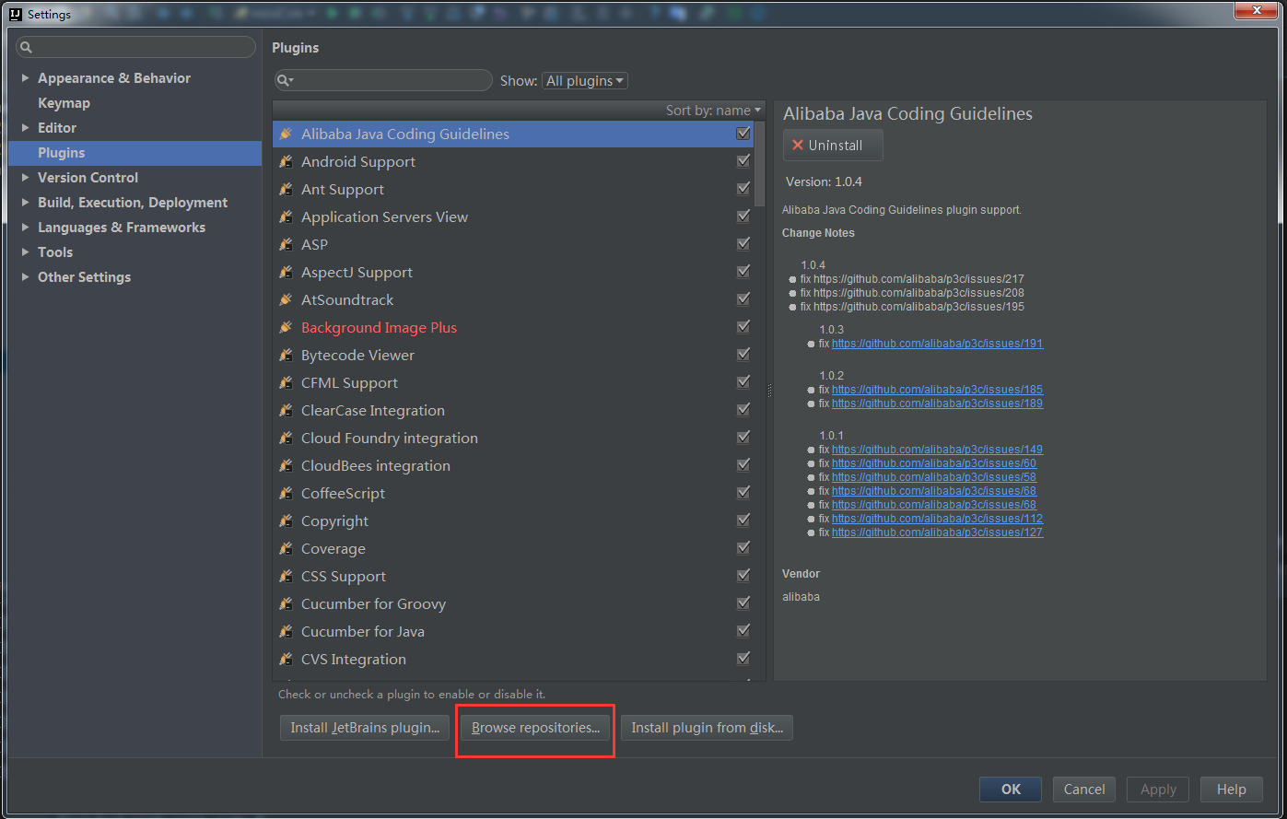Disable the Alibaba Java Coding Guidelines checkbox
Image resolution: width=1287 pixels, height=819 pixels.
point(743,134)
